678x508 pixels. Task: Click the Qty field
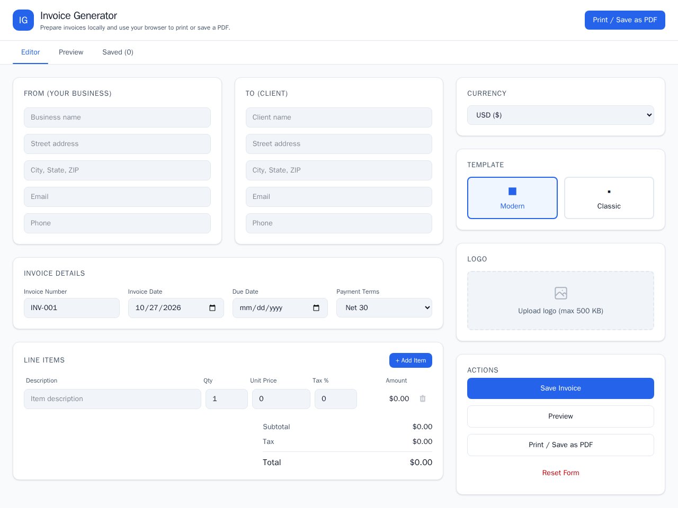click(x=227, y=399)
